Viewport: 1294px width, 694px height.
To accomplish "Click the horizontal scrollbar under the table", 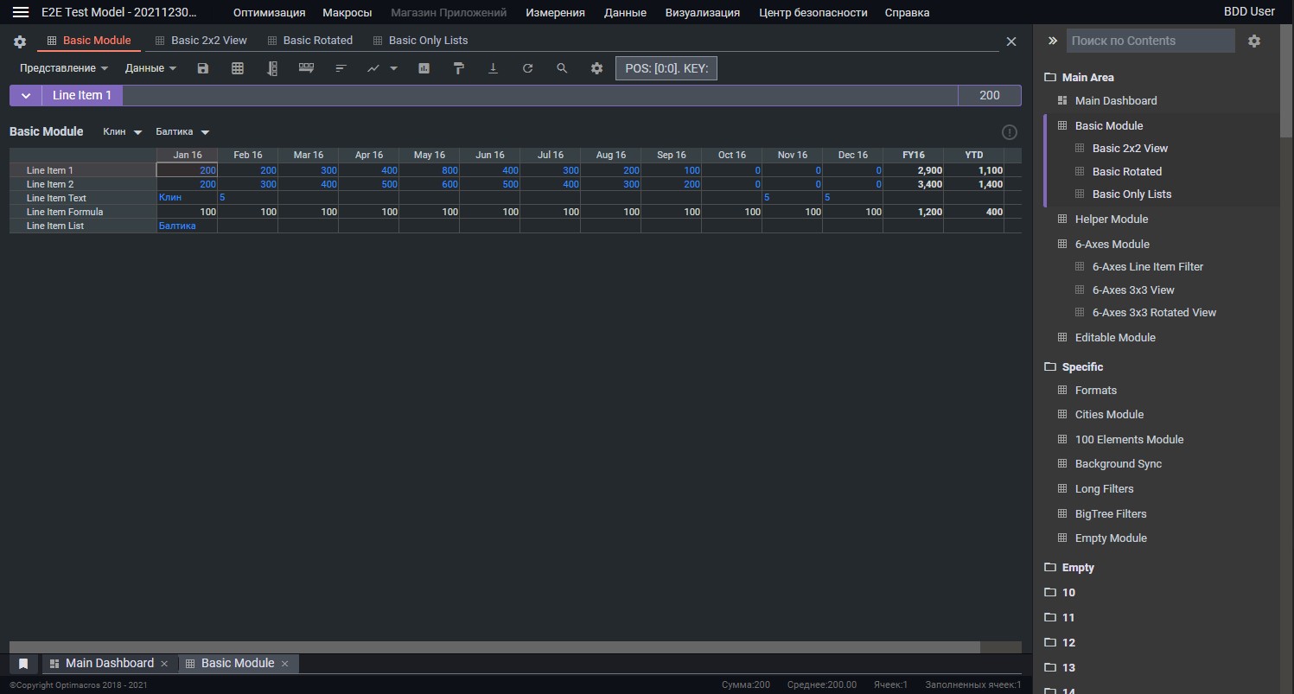I will [494, 647].
